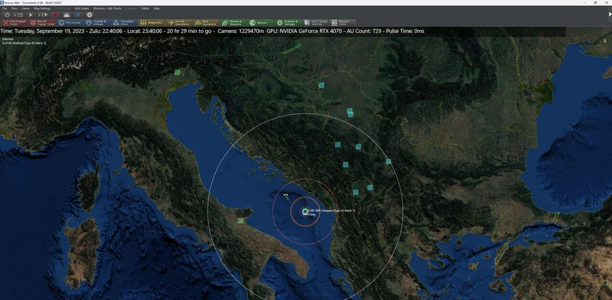Open Boat Operations
This screenshot has width=612, height=300.
click(205, 23)
